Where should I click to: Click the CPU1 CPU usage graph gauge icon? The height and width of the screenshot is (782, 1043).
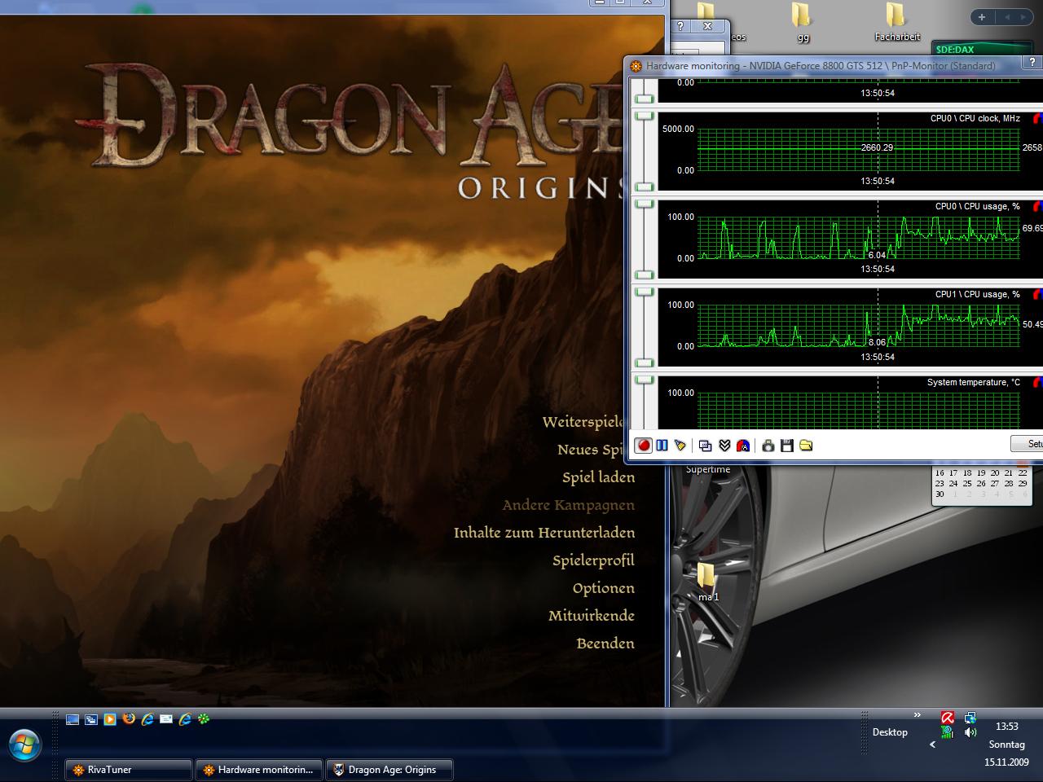[1037, 294]
